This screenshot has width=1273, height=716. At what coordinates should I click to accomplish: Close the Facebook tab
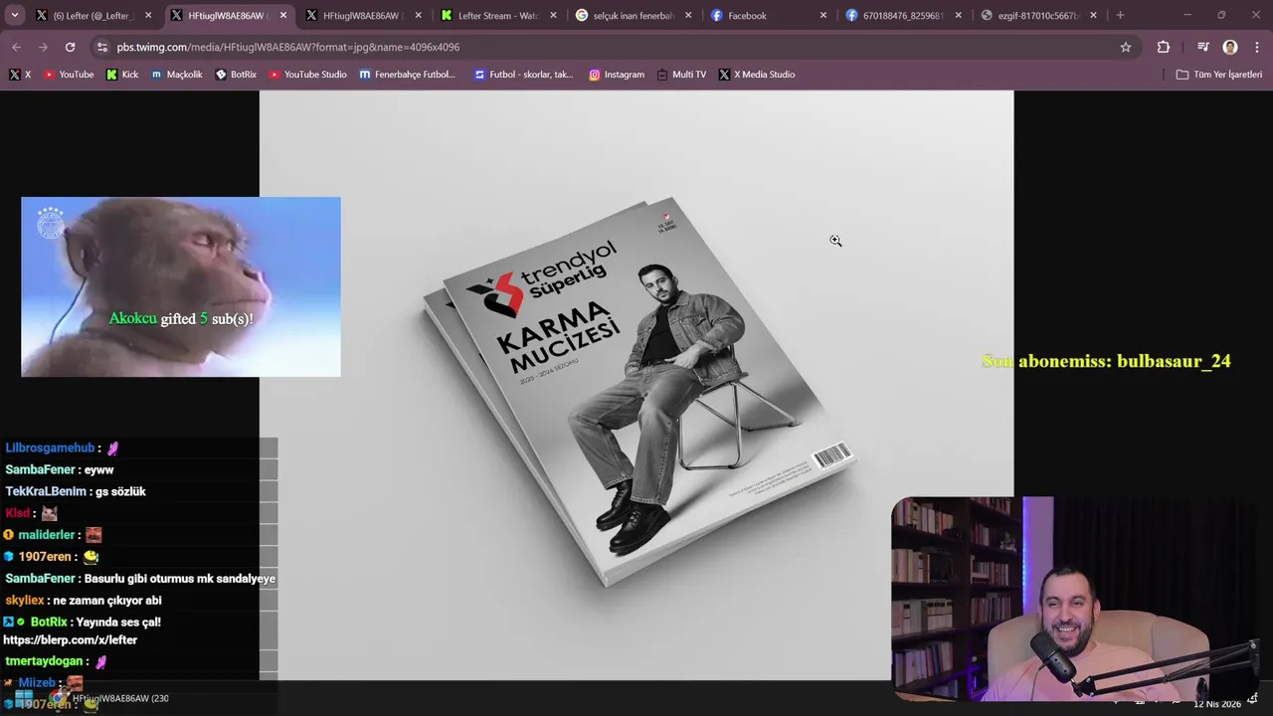[x=823, y=15]
